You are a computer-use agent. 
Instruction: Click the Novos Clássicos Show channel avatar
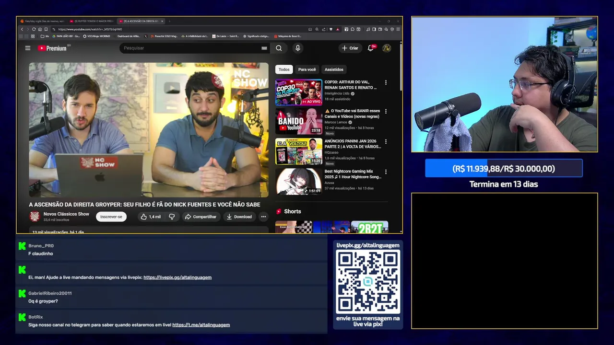point(35,217)
